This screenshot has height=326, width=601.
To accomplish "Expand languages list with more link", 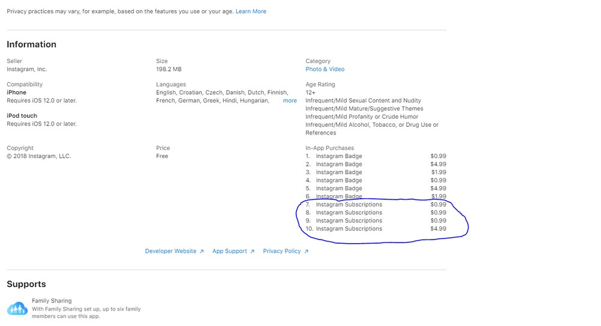I will pyautogui.click(x=290, y=101).
